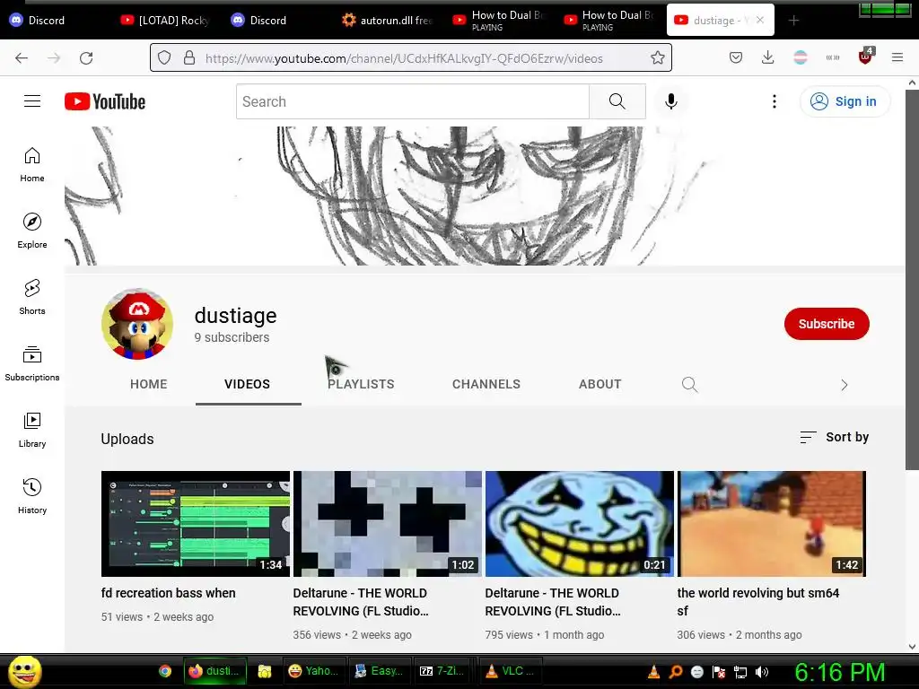Click the 6:16 PM taskbar clock
This screenshot has width=919, height=689.
839,672
